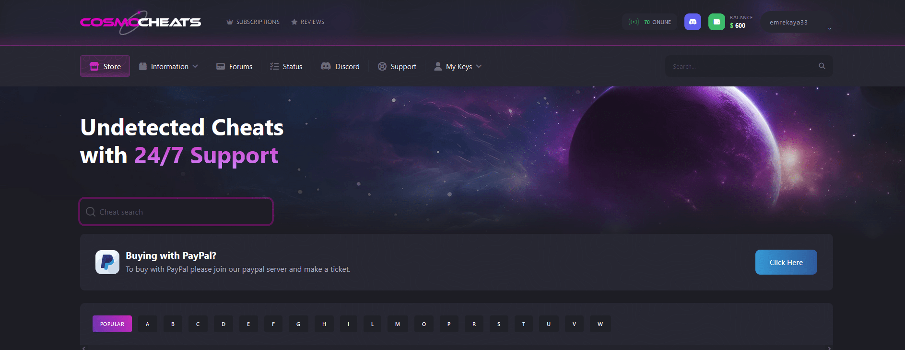Click the crown icon beside Subscriptions
This screenshot has height=350, width=905.
coord(230,22)
